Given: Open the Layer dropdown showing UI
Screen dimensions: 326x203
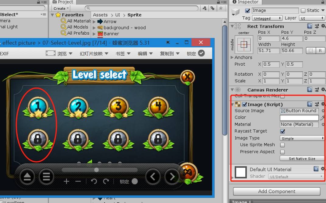Looking at the screenshot, I should 312,18.
